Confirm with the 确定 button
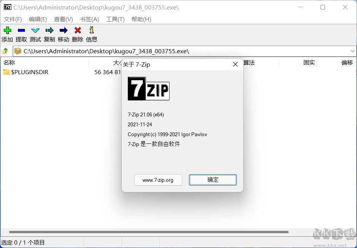The height and width of the screenshot is (248, 357). (x=213, y=180)
